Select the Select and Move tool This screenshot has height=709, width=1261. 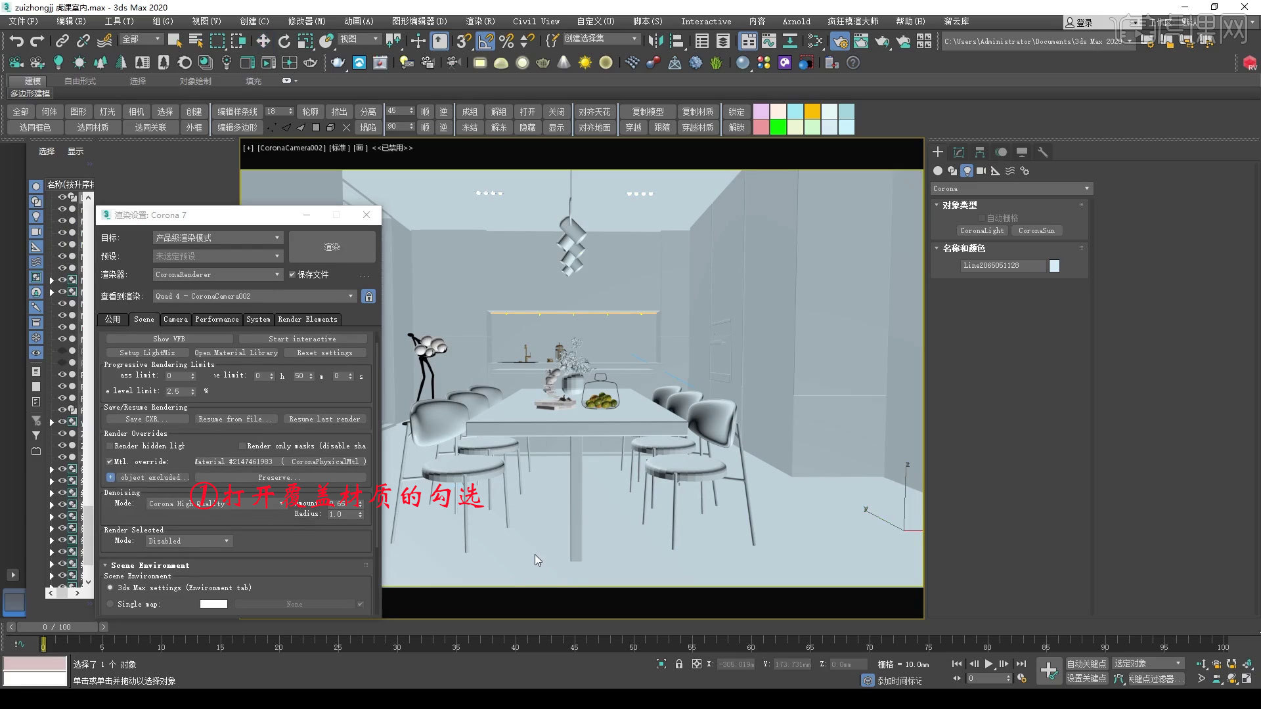[x=263, y=41]
